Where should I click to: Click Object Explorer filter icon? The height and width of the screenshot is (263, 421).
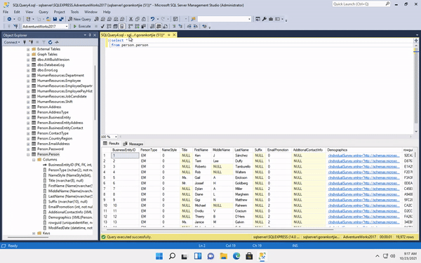pyautogui.click(x=44, y=42)
